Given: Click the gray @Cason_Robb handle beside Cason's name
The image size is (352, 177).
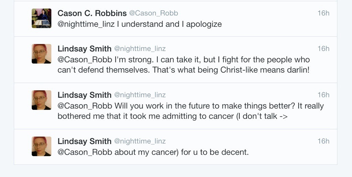Looking at the screenshot, I should [x=153, y=13].
